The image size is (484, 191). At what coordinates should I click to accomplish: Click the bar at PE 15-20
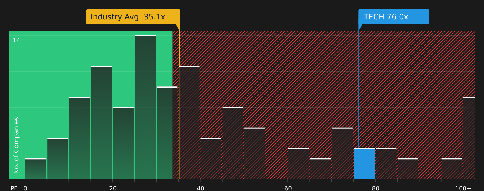click(102, 122)
